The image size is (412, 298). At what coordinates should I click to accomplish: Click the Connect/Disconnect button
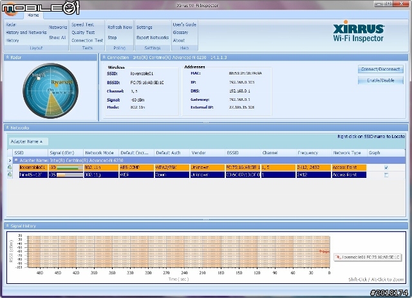click(380, 69)
